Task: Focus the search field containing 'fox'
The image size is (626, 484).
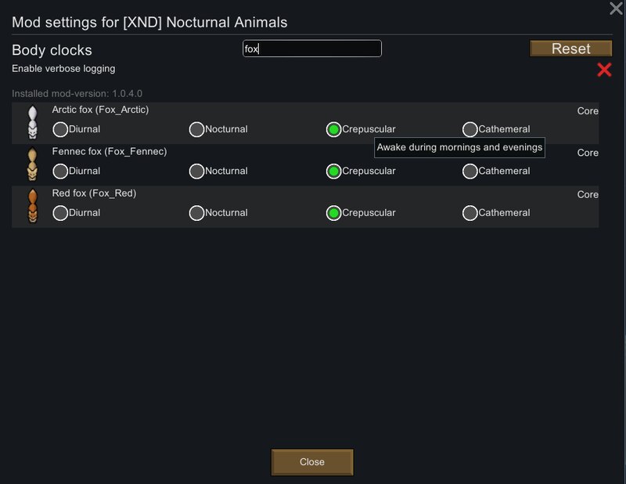Action: click(x=311, y=49)
